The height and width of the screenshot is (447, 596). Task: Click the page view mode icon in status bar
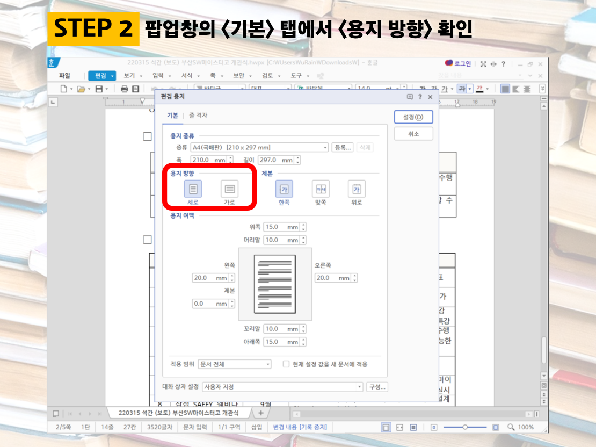(386, 427)
